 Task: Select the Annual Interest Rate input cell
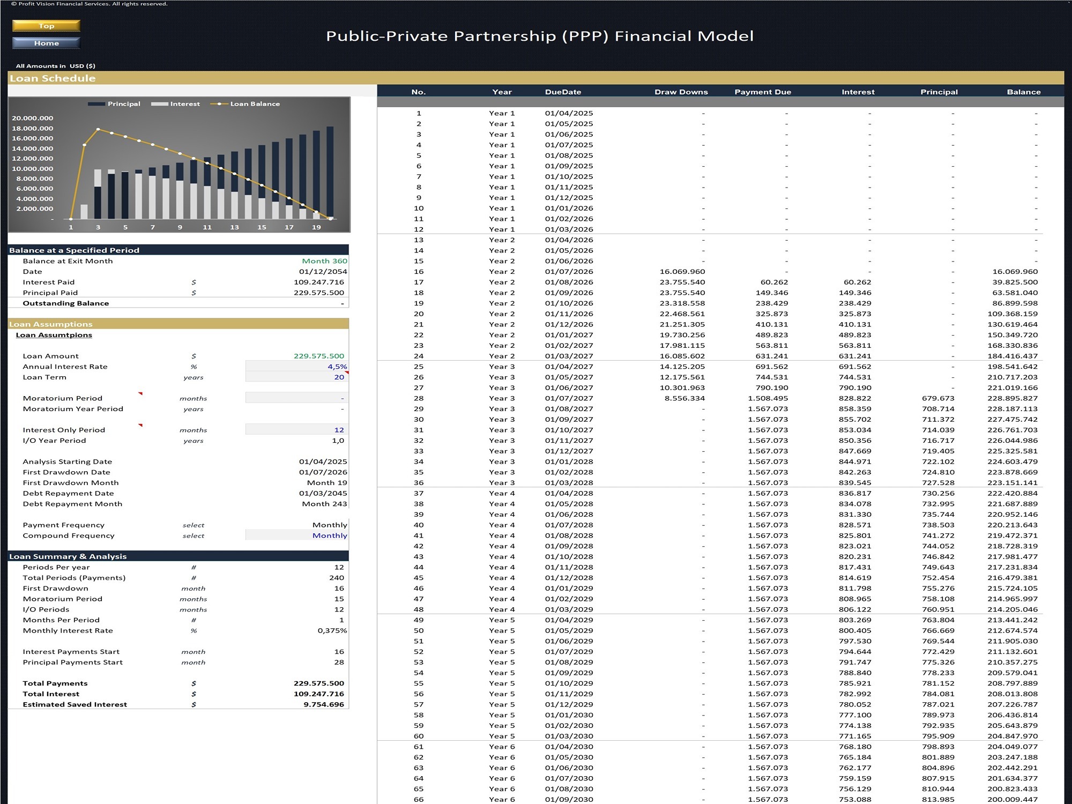click(296, 366)
